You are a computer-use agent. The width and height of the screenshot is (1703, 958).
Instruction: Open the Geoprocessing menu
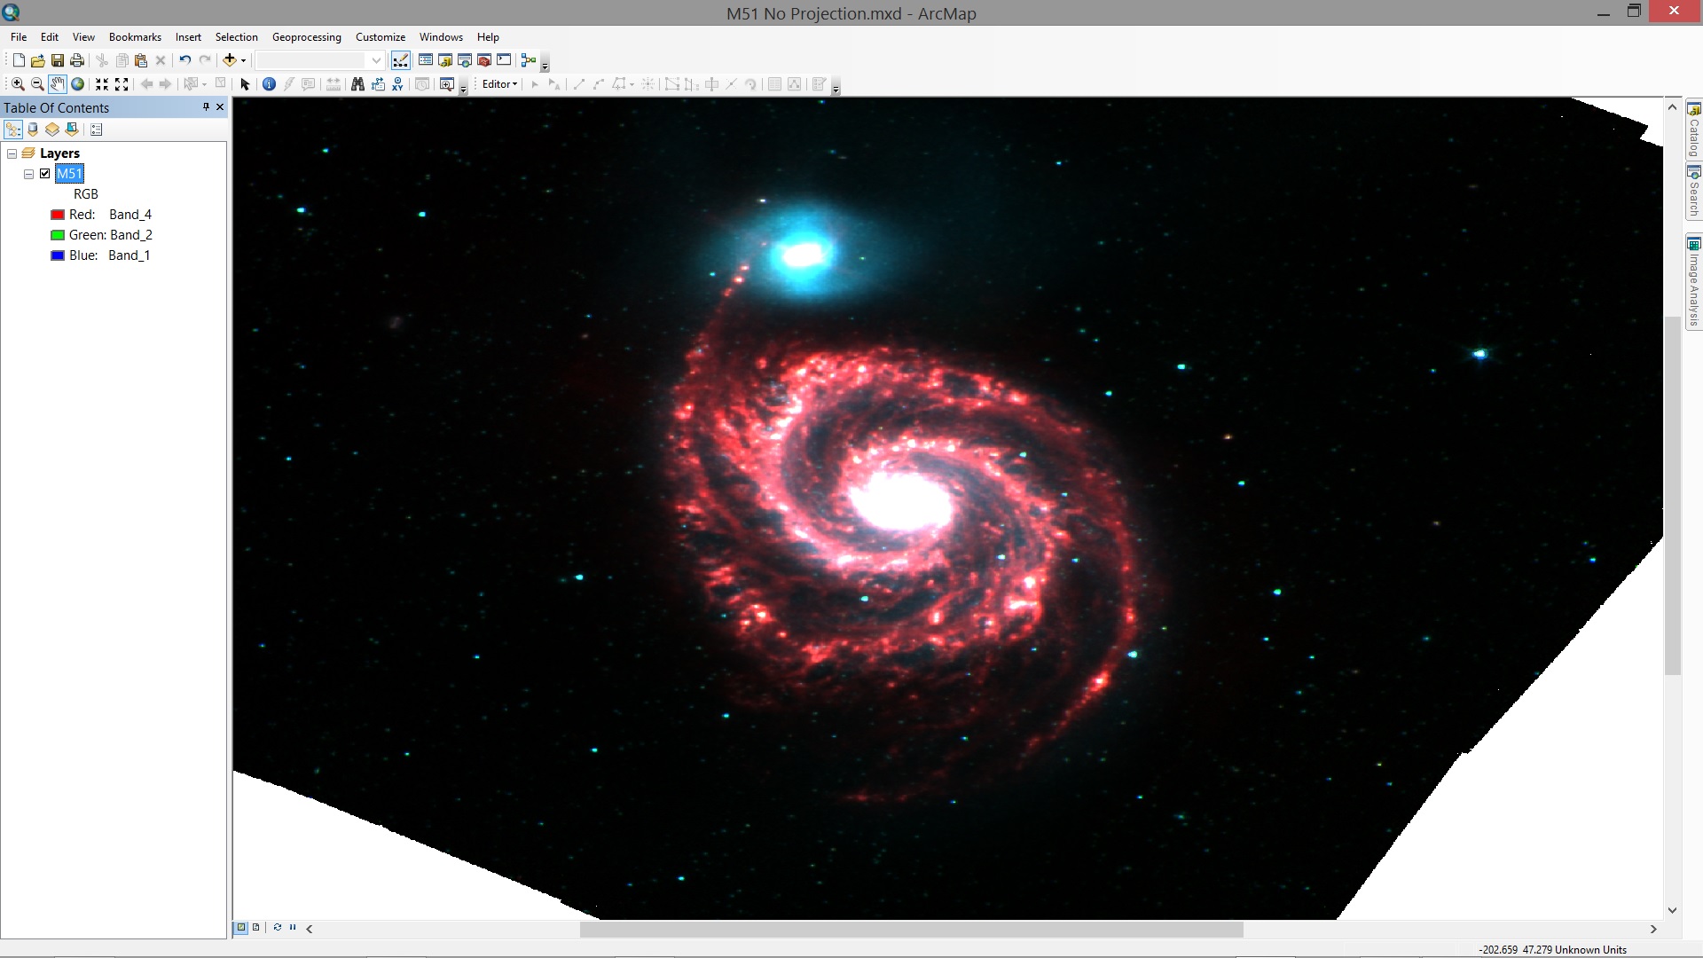pos(306,36)
